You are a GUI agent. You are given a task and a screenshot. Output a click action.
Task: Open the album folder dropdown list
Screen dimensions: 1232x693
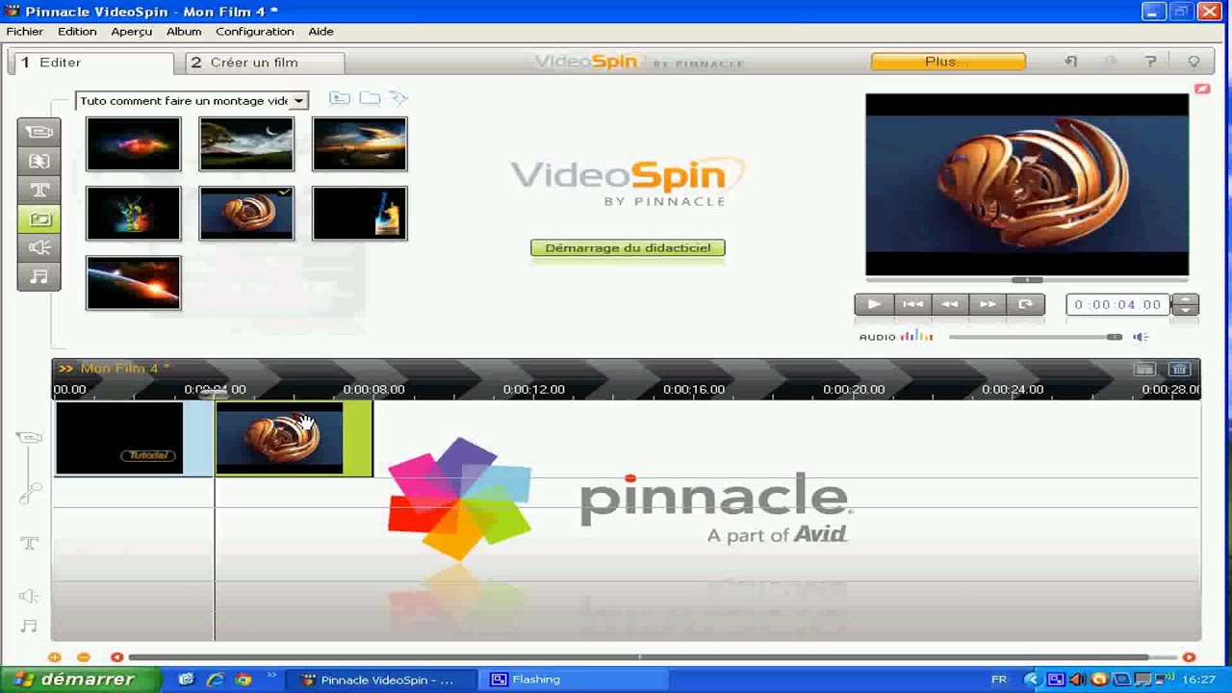point(298,101)
